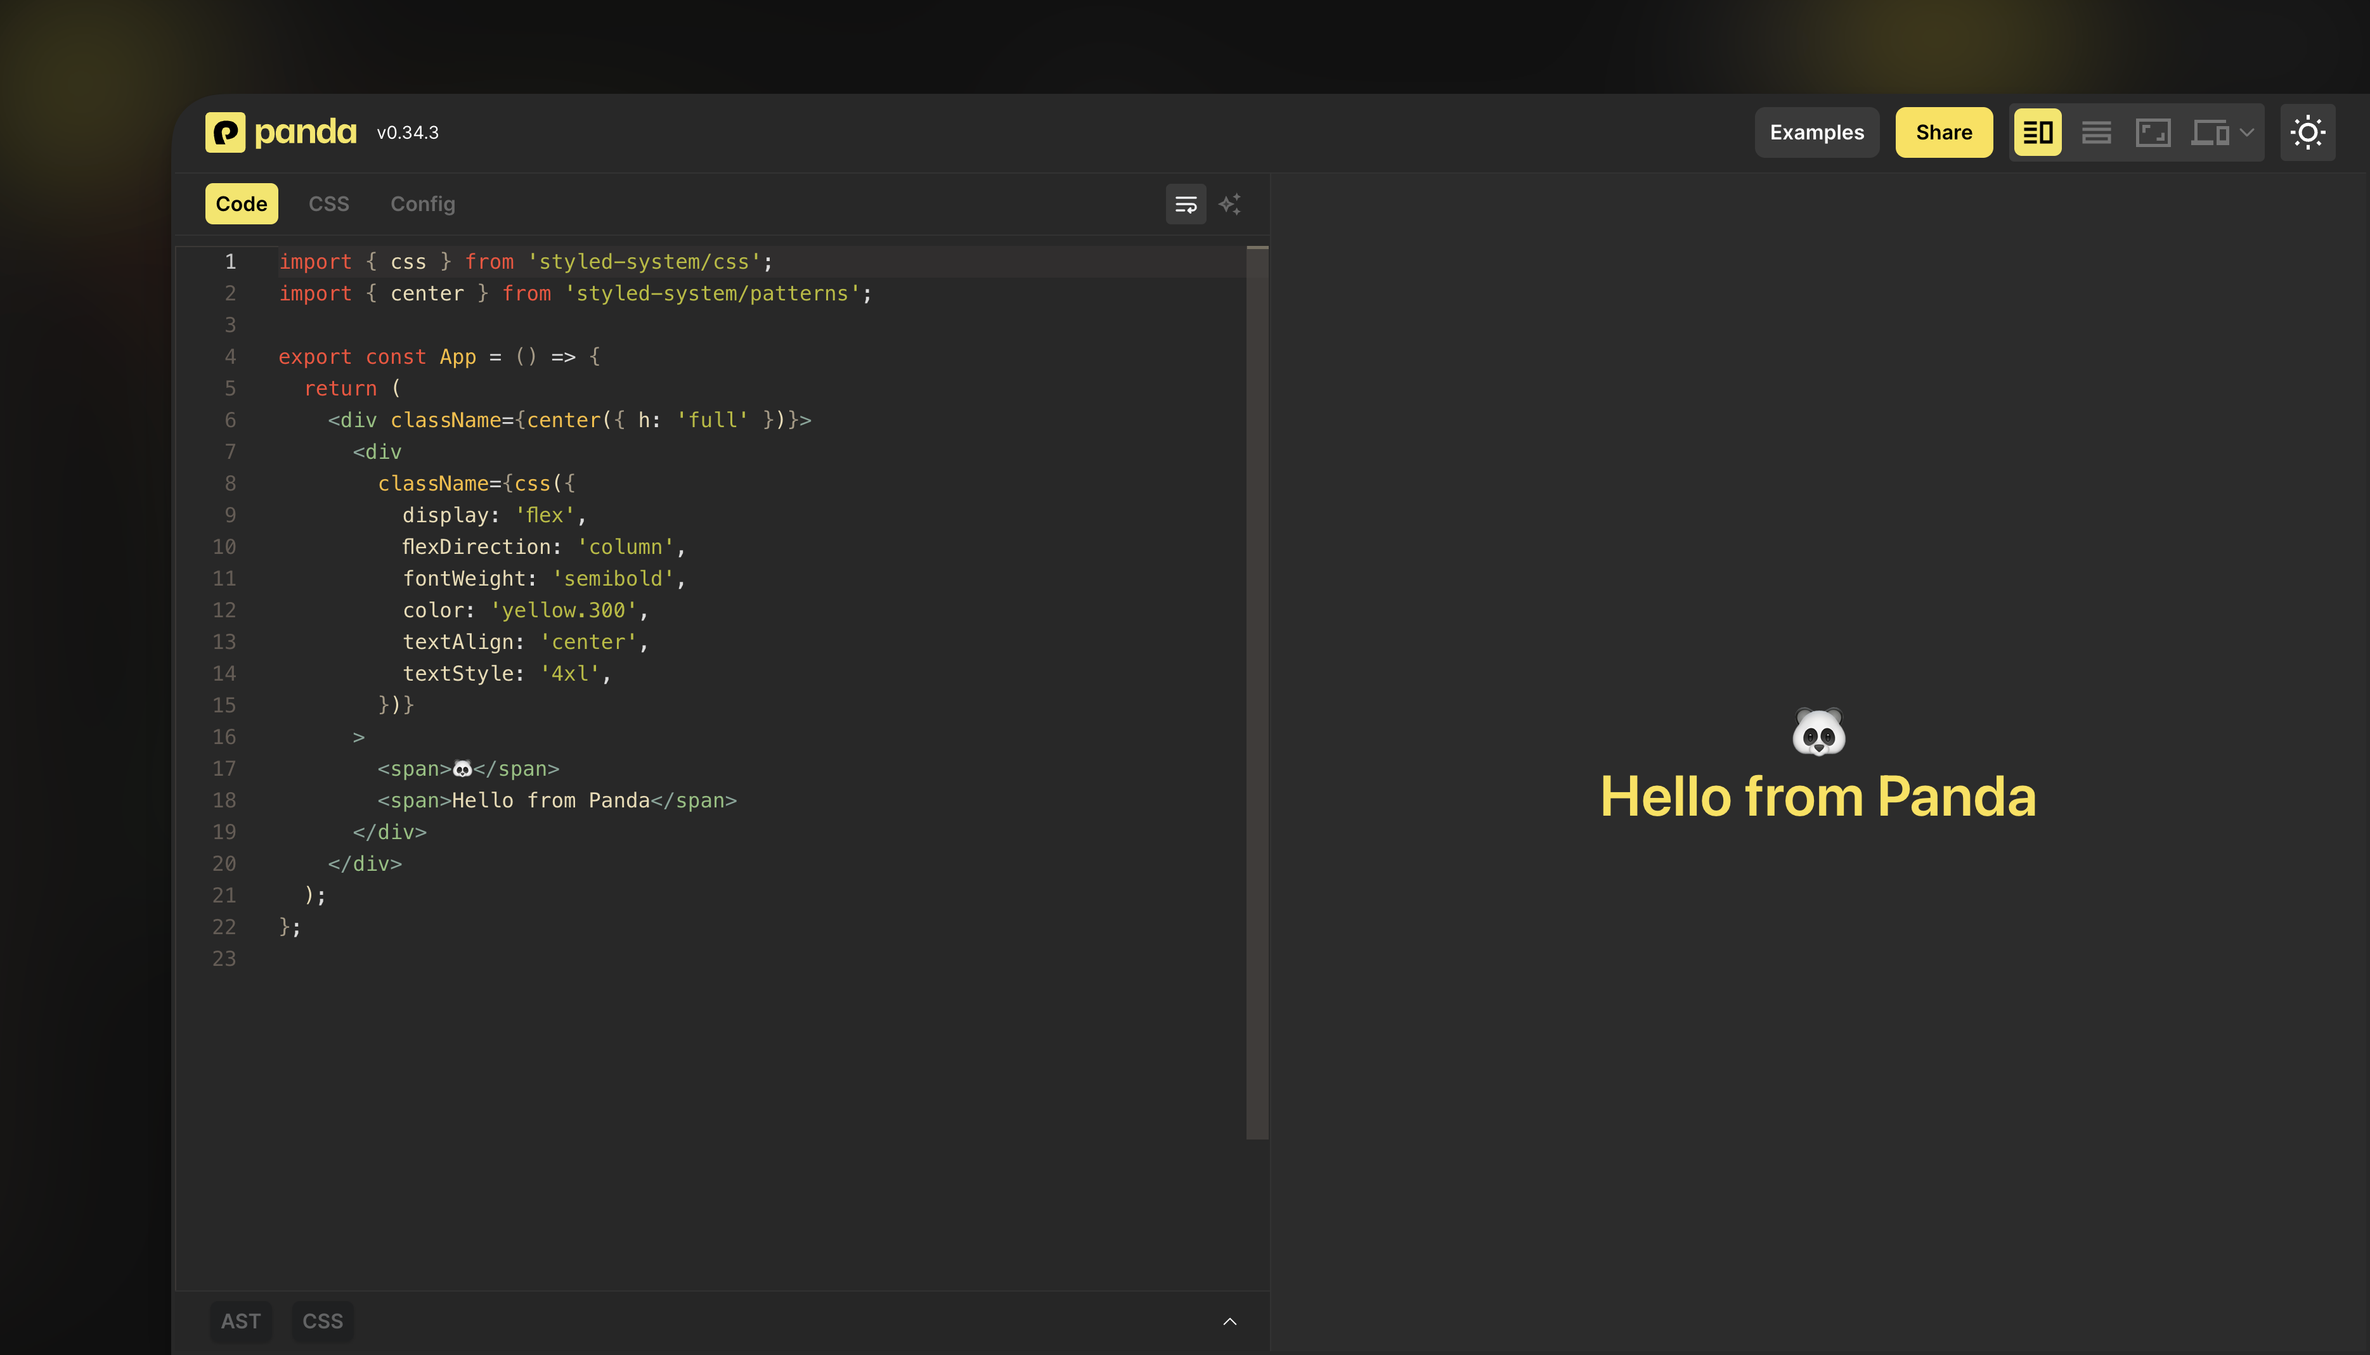This screenshot has width=2370, height=1355.
Task: Click the center({ h: 'full' }) line
Action: pyautogui.click(x=570, y=420)
